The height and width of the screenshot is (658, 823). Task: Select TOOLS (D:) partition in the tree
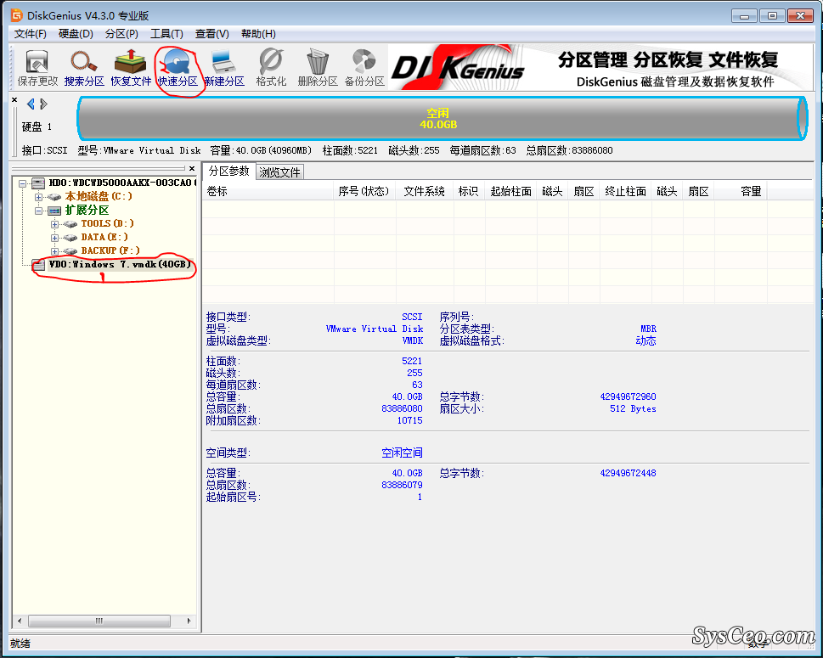pyautogui.click(x=107, y=223)
